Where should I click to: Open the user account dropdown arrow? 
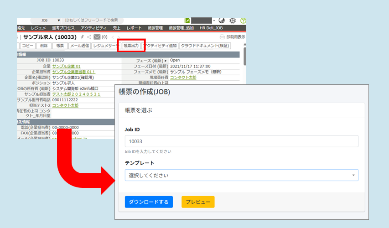click(x=214, y=21)
